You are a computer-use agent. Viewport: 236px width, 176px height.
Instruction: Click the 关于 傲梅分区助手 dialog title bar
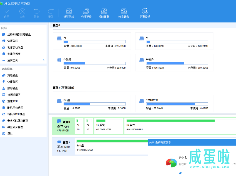tap(192, 143)
